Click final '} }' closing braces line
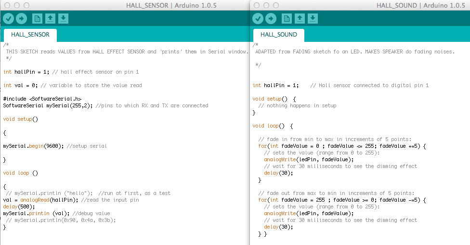This screenshot has width=470, height=245. tap(262, 234)
